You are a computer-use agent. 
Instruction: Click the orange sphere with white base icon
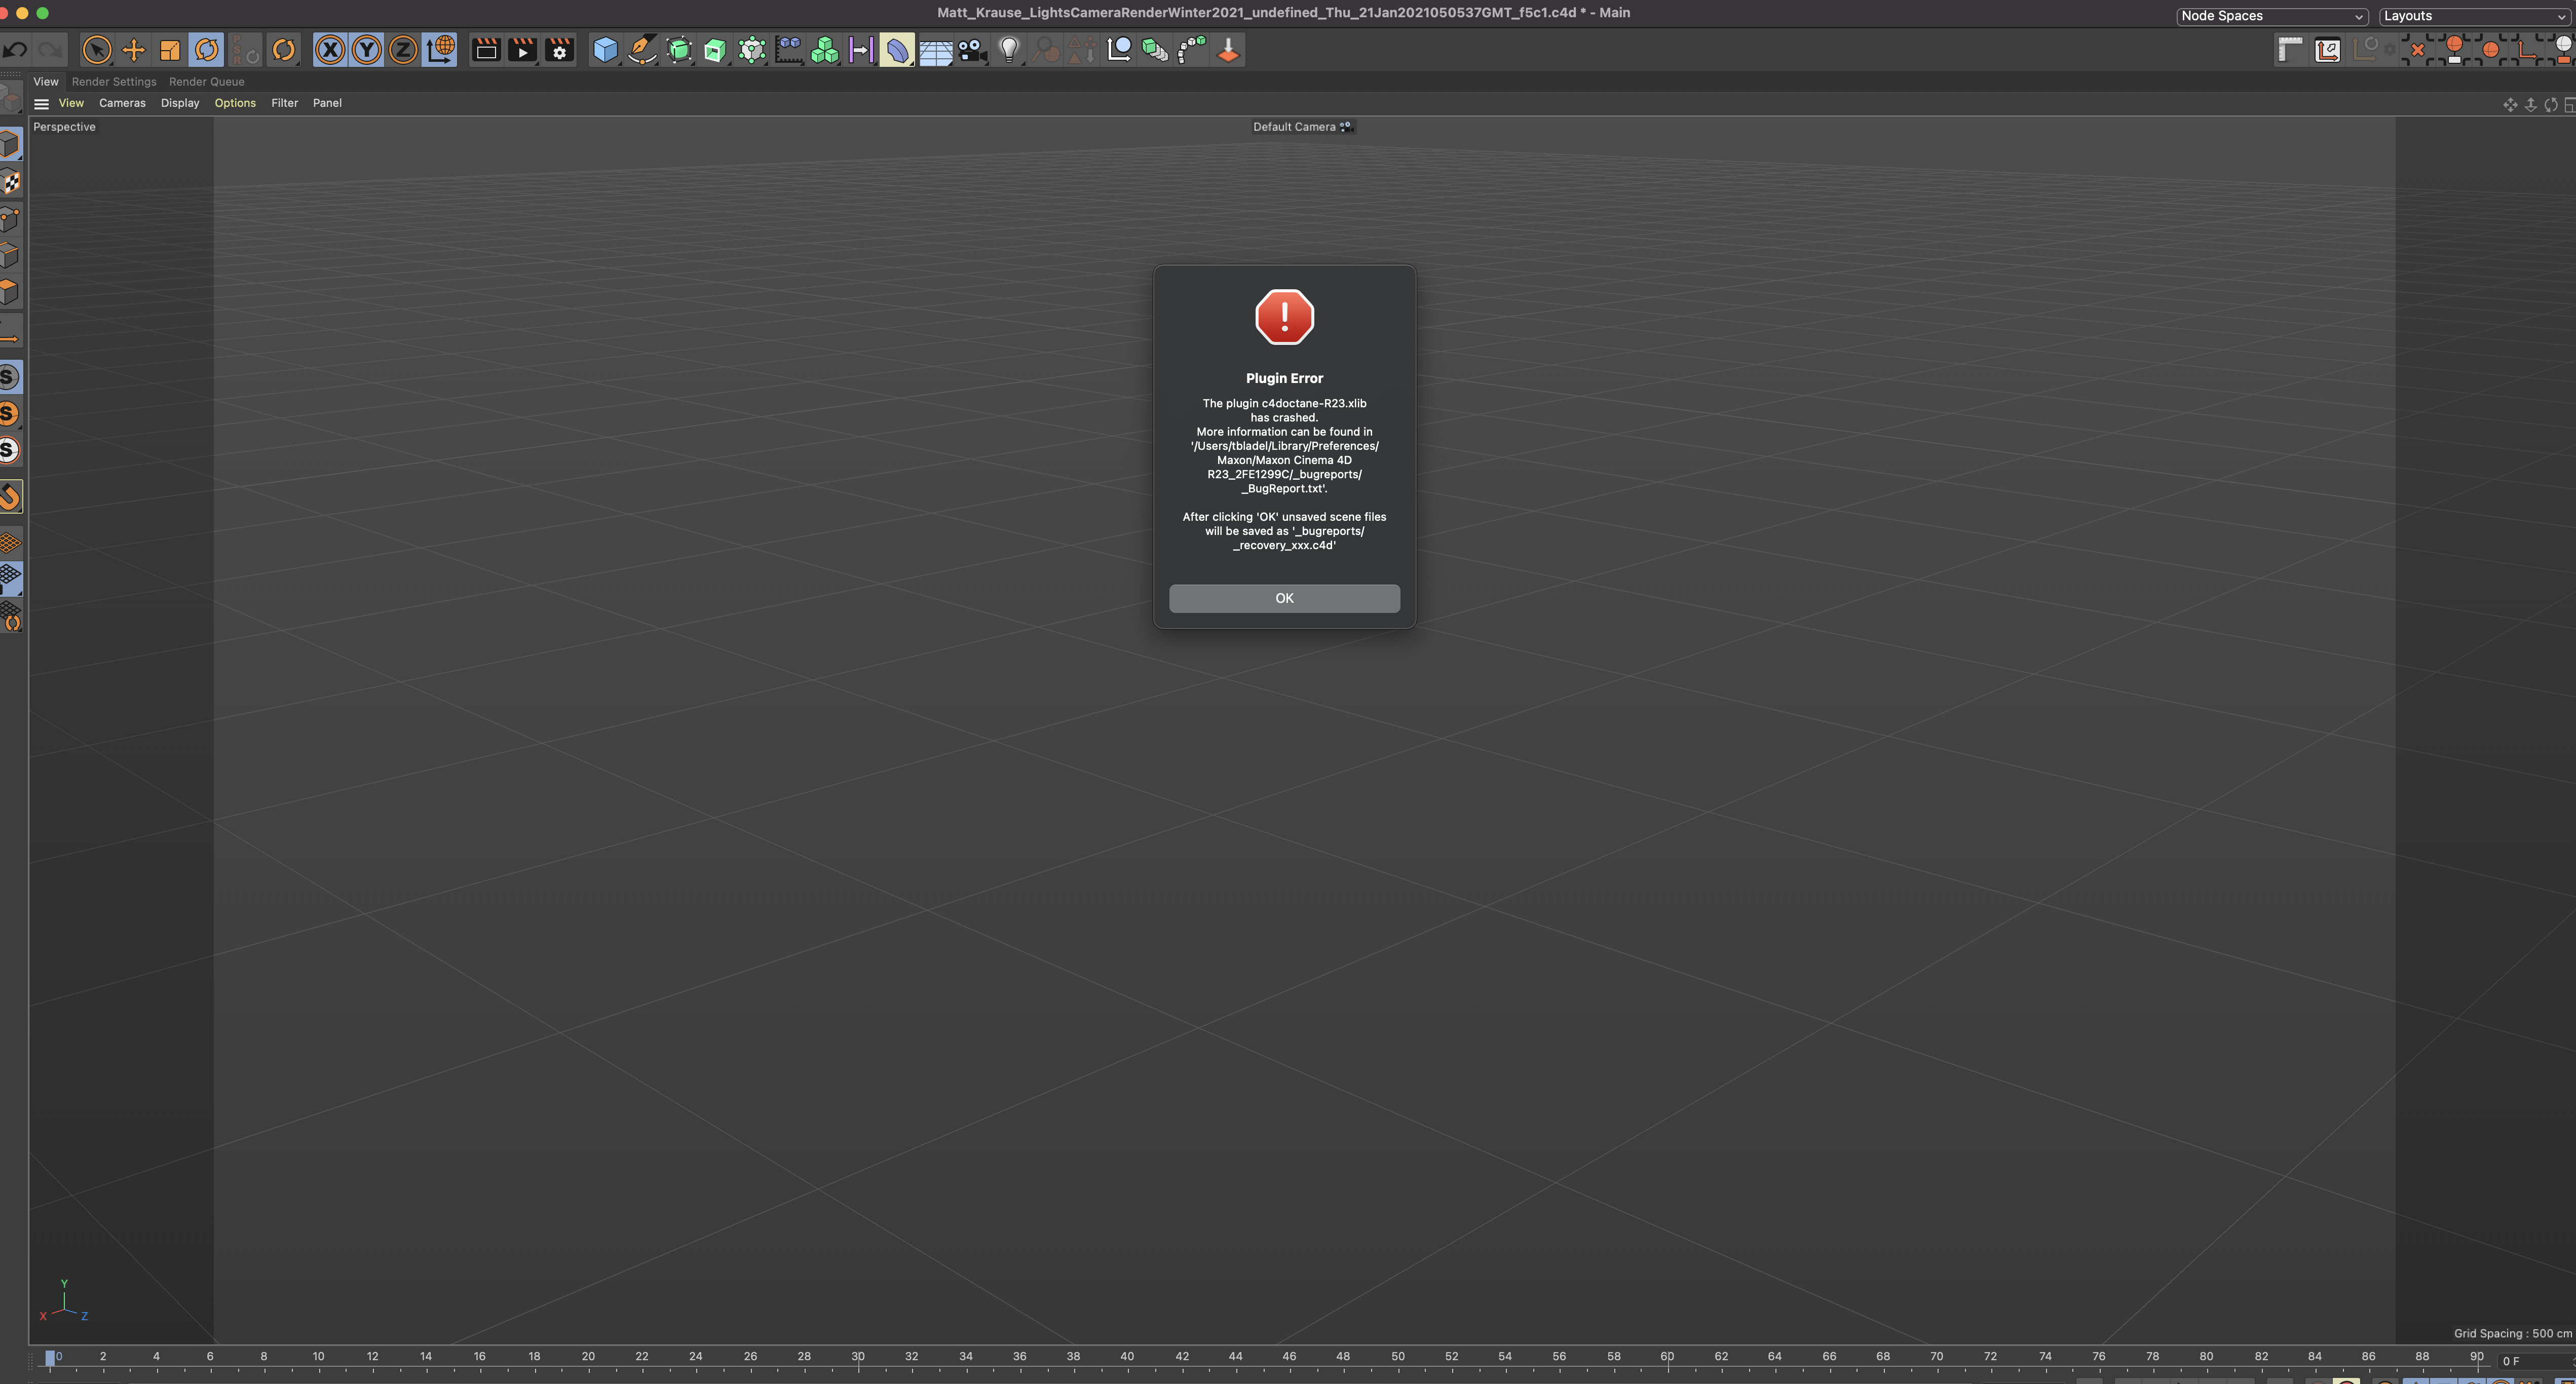click(x=2454, y=50)
